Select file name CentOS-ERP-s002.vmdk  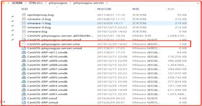pos(47,90)
